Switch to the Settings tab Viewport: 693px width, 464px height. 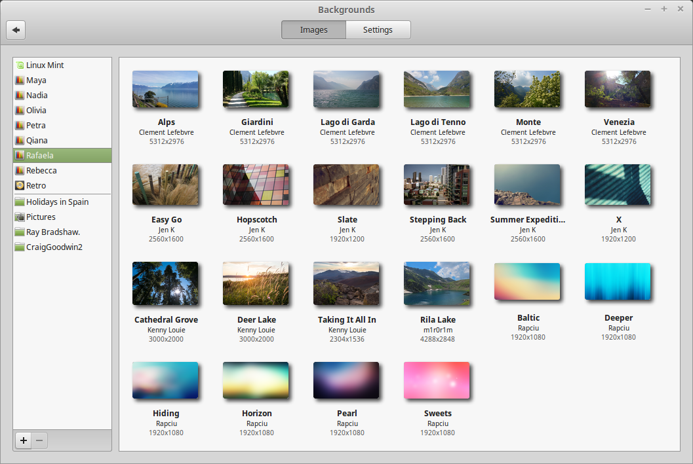(378, 30)
